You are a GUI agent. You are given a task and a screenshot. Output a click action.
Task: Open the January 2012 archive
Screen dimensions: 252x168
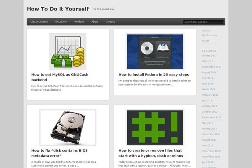(209, 129)
